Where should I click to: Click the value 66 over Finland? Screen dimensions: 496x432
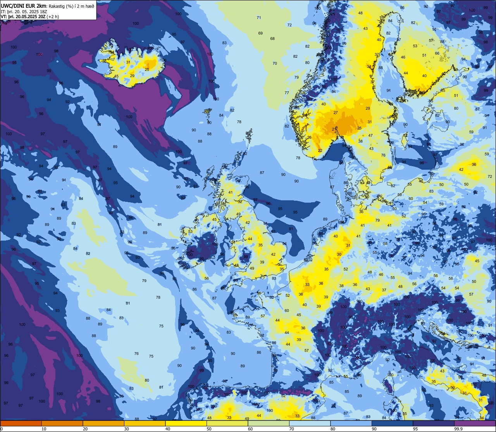437,53
